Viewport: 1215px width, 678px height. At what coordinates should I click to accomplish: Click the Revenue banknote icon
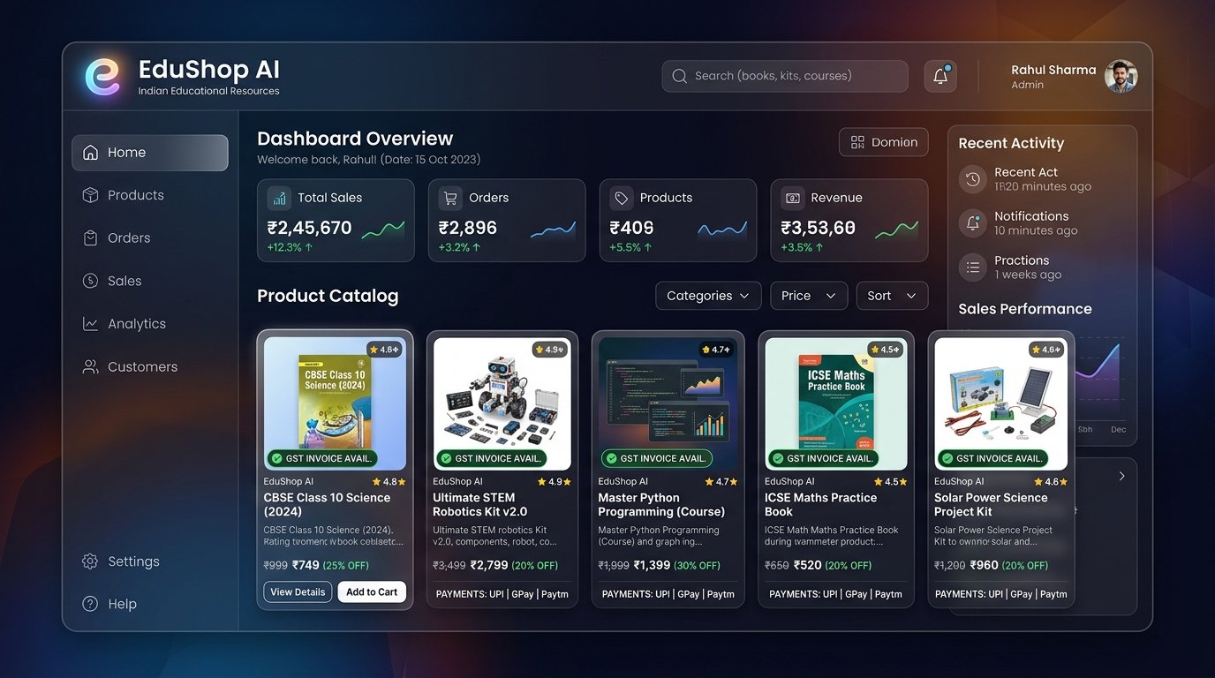[x=793, y=198]
